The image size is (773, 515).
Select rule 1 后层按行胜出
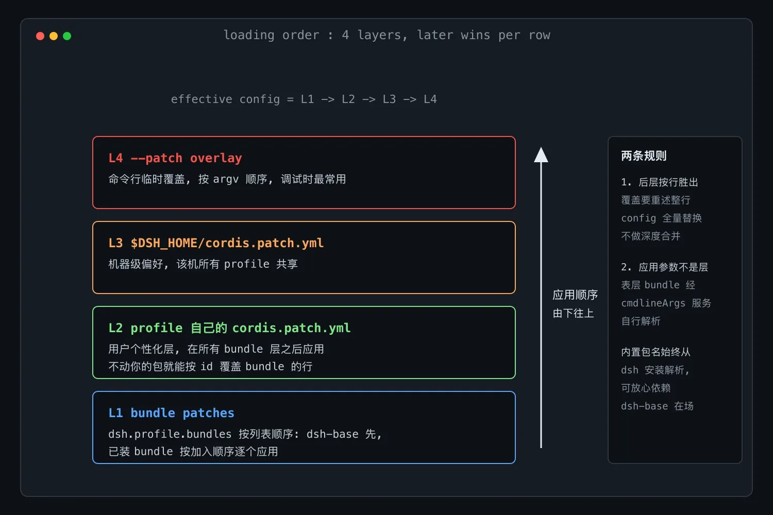[660, 182]
